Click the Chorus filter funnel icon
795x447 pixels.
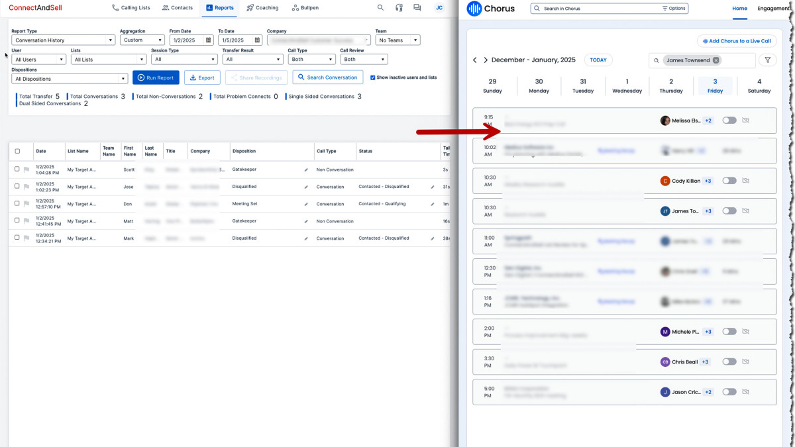click(x=767, y=60)
